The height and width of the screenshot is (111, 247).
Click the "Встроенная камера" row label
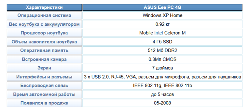[44, 59]
